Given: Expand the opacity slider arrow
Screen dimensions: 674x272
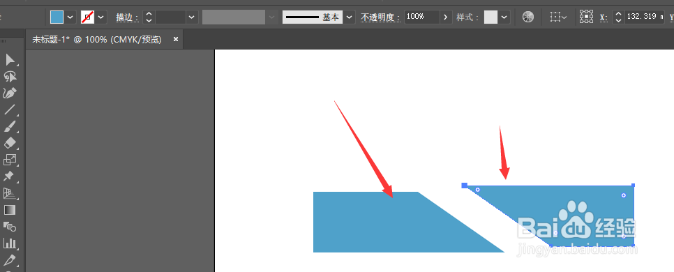Looking at the screenshot, I should [x=446, y=17].
